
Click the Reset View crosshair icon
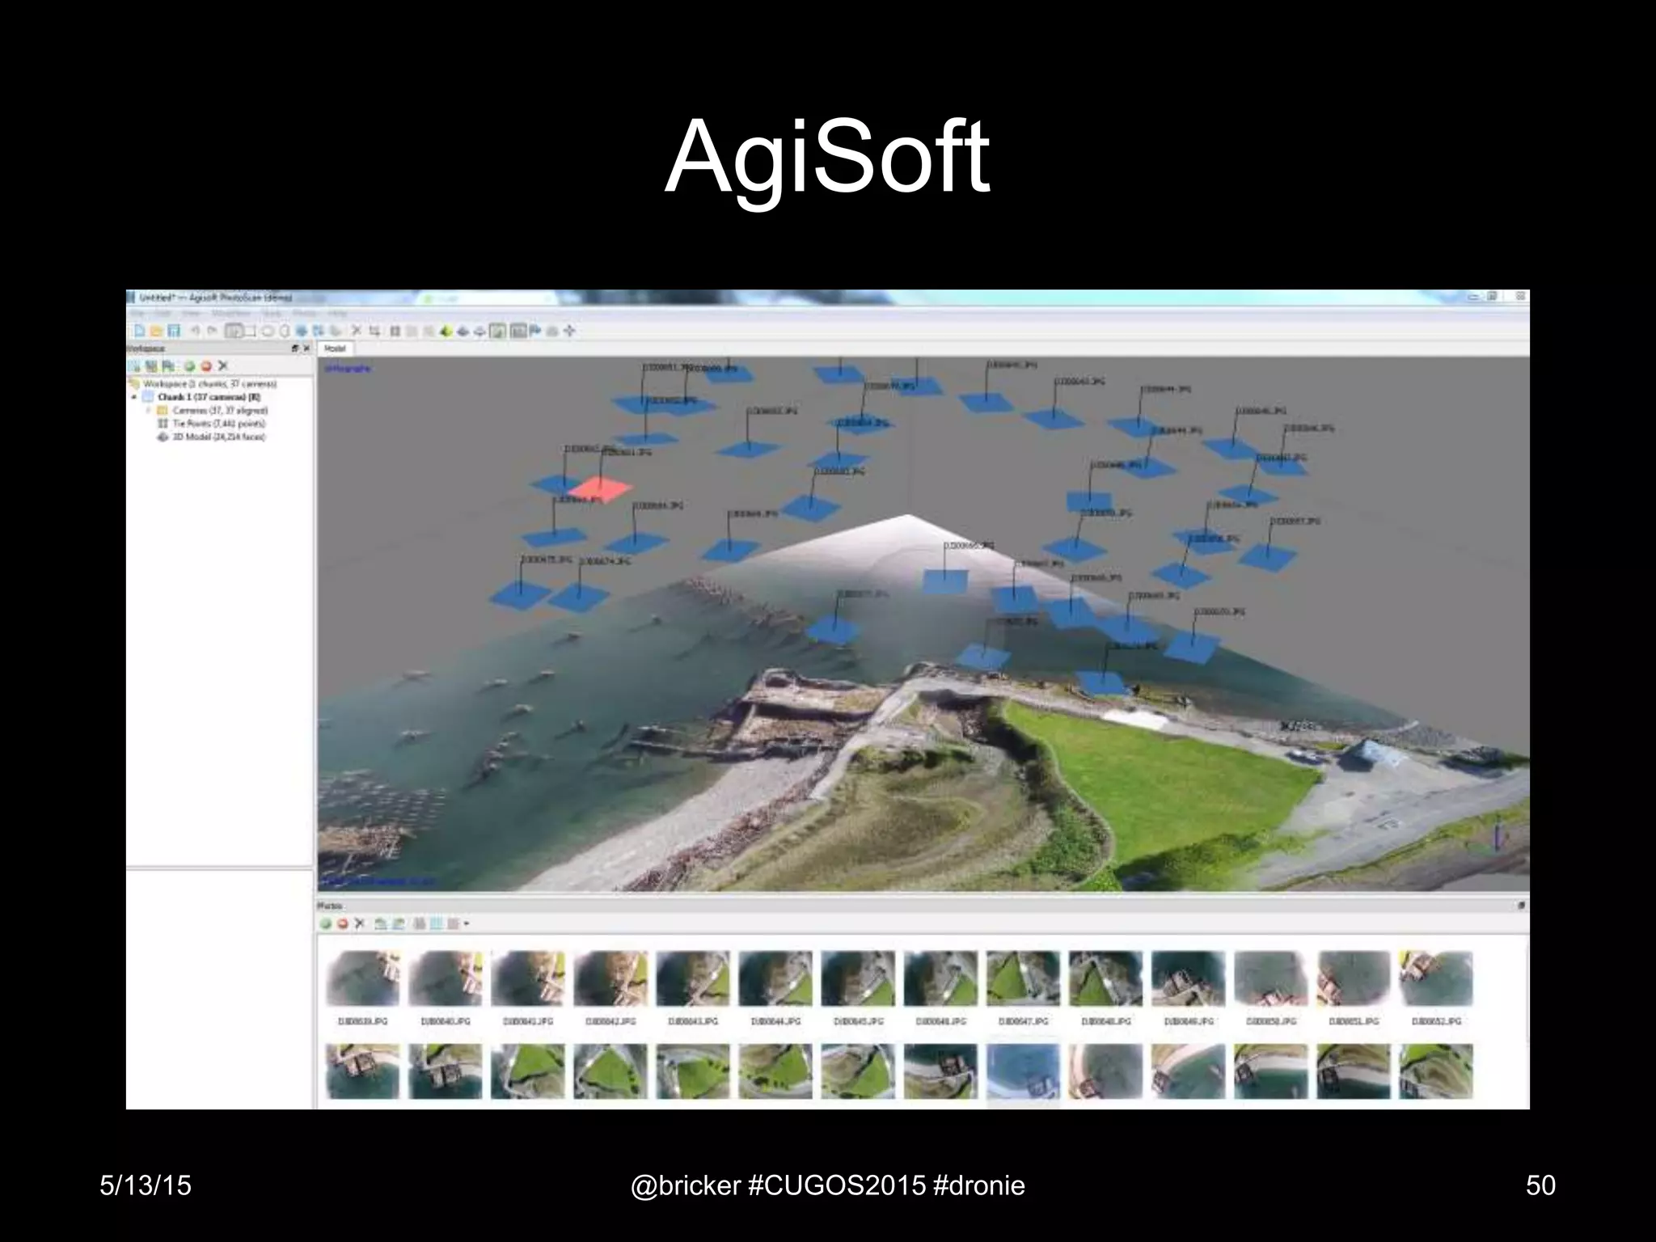[569, 330]
